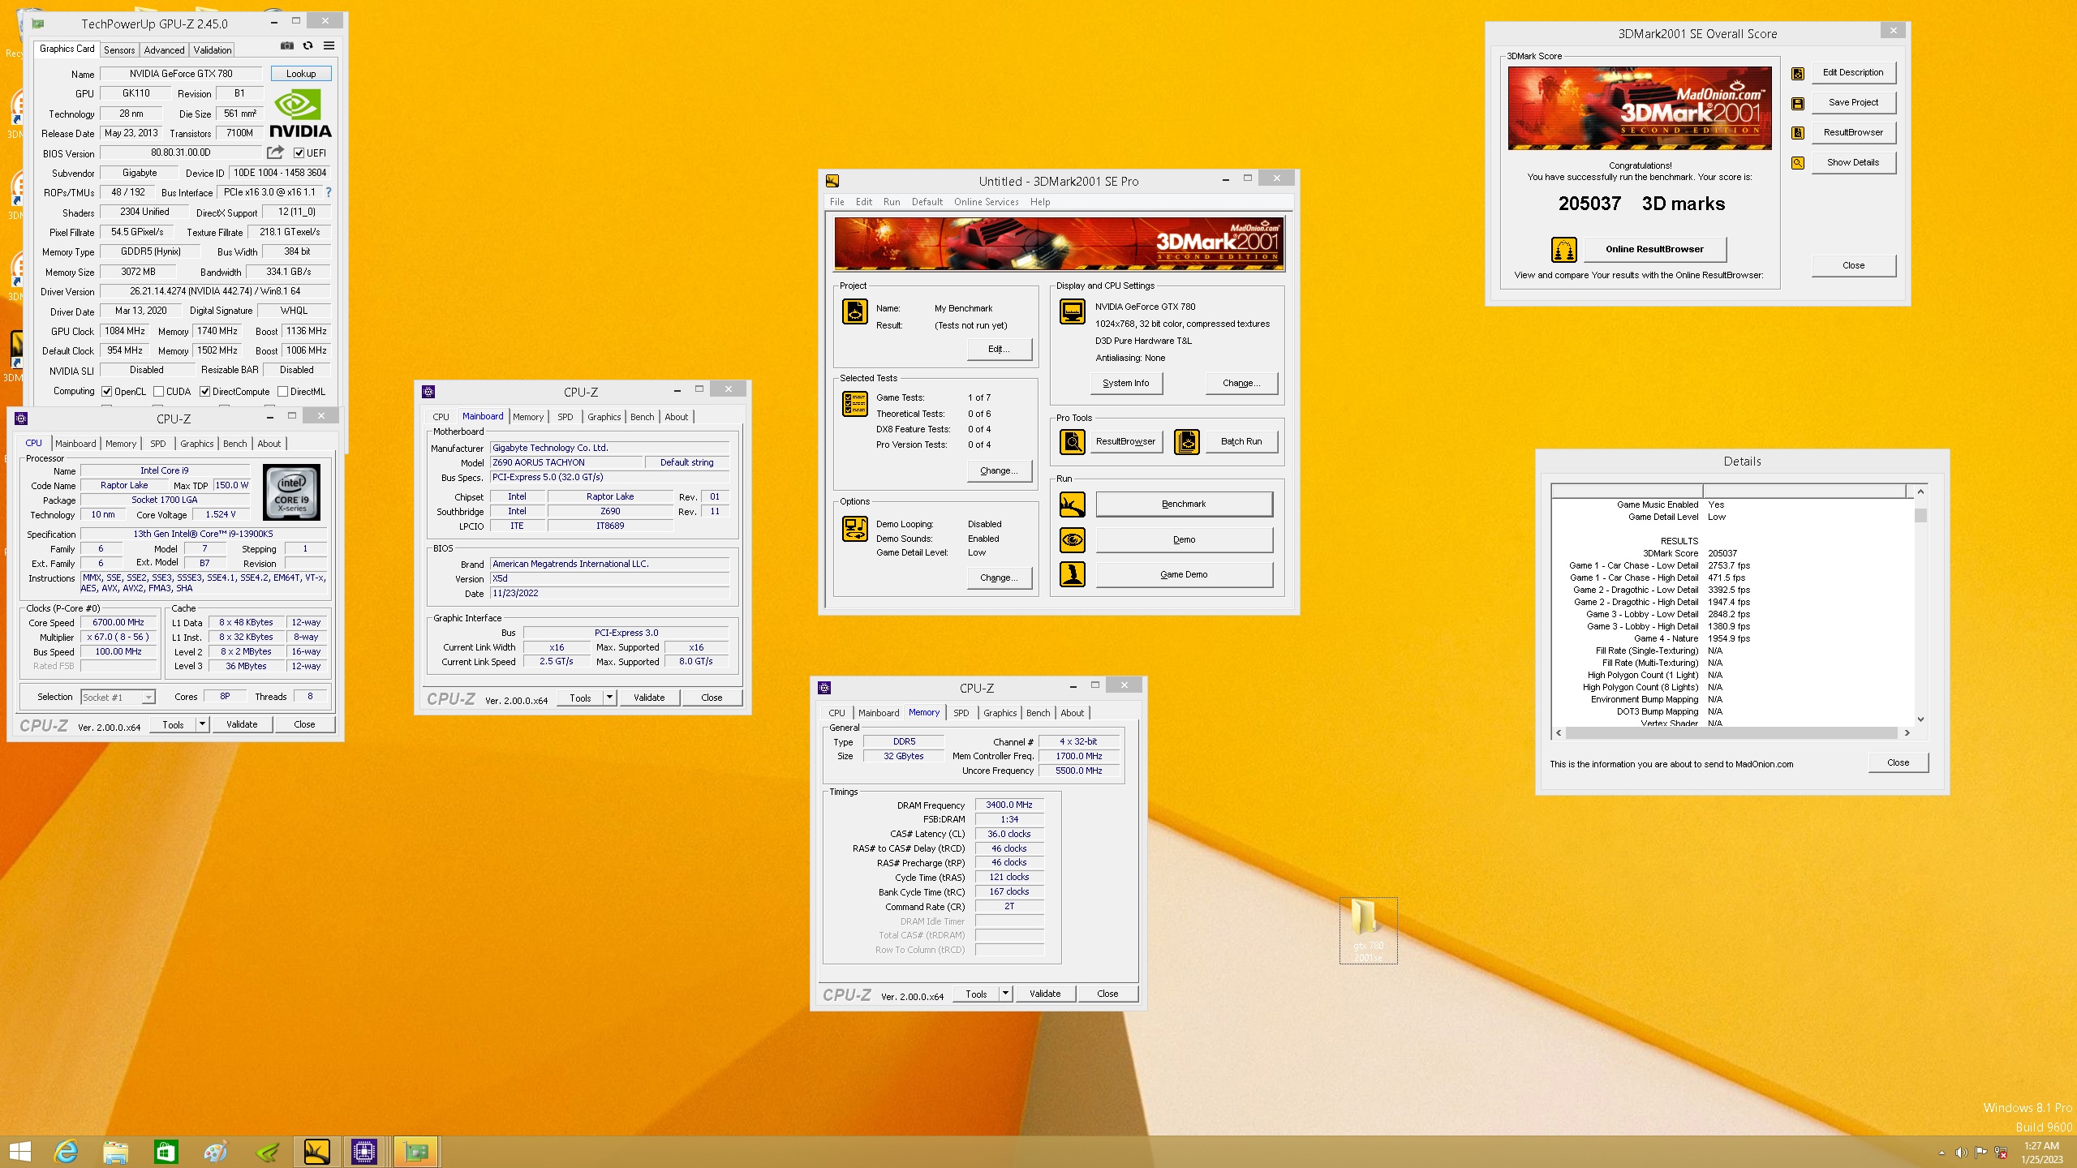Click the Options icon in 3DMark2001

[855, 529]
